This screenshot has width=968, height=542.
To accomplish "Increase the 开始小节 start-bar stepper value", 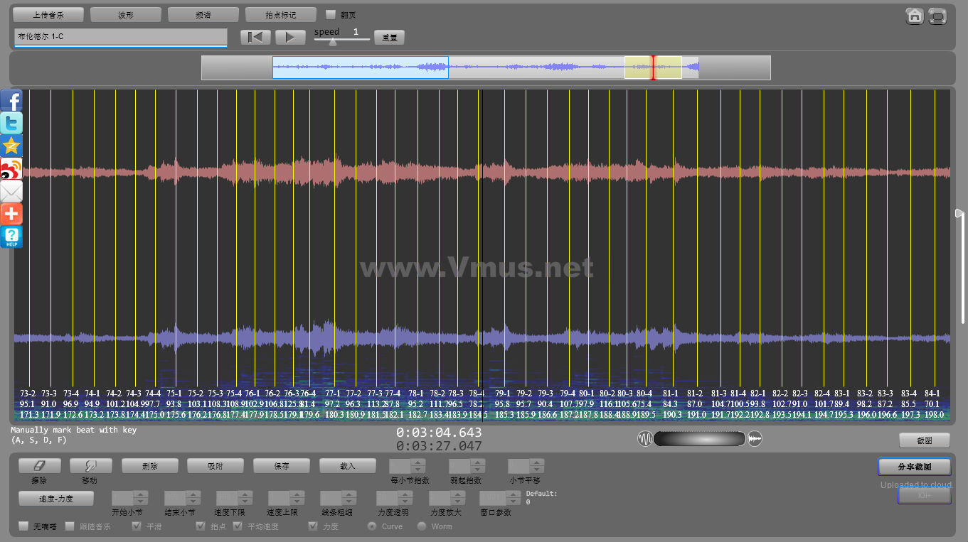I will point(140,494).
